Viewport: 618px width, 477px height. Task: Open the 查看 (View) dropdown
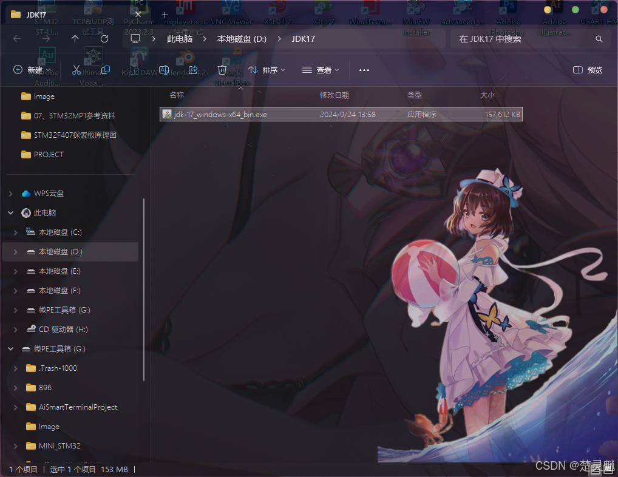321,70
